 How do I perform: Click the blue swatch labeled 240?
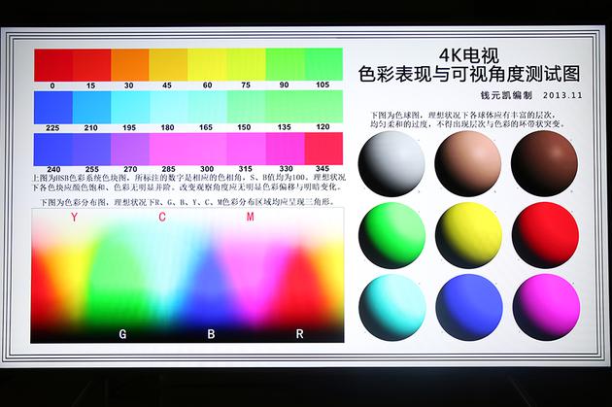[x=52, y=149]
